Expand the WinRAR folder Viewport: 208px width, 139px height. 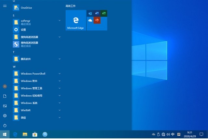point(60,110)
